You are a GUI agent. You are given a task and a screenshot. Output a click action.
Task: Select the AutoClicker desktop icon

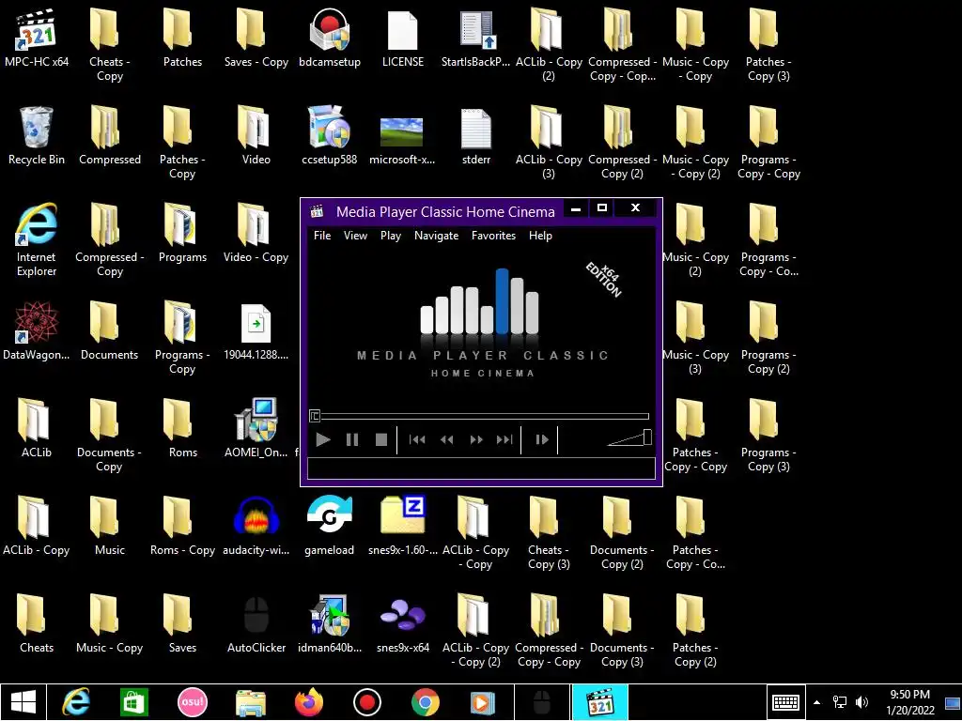point(256,623)
